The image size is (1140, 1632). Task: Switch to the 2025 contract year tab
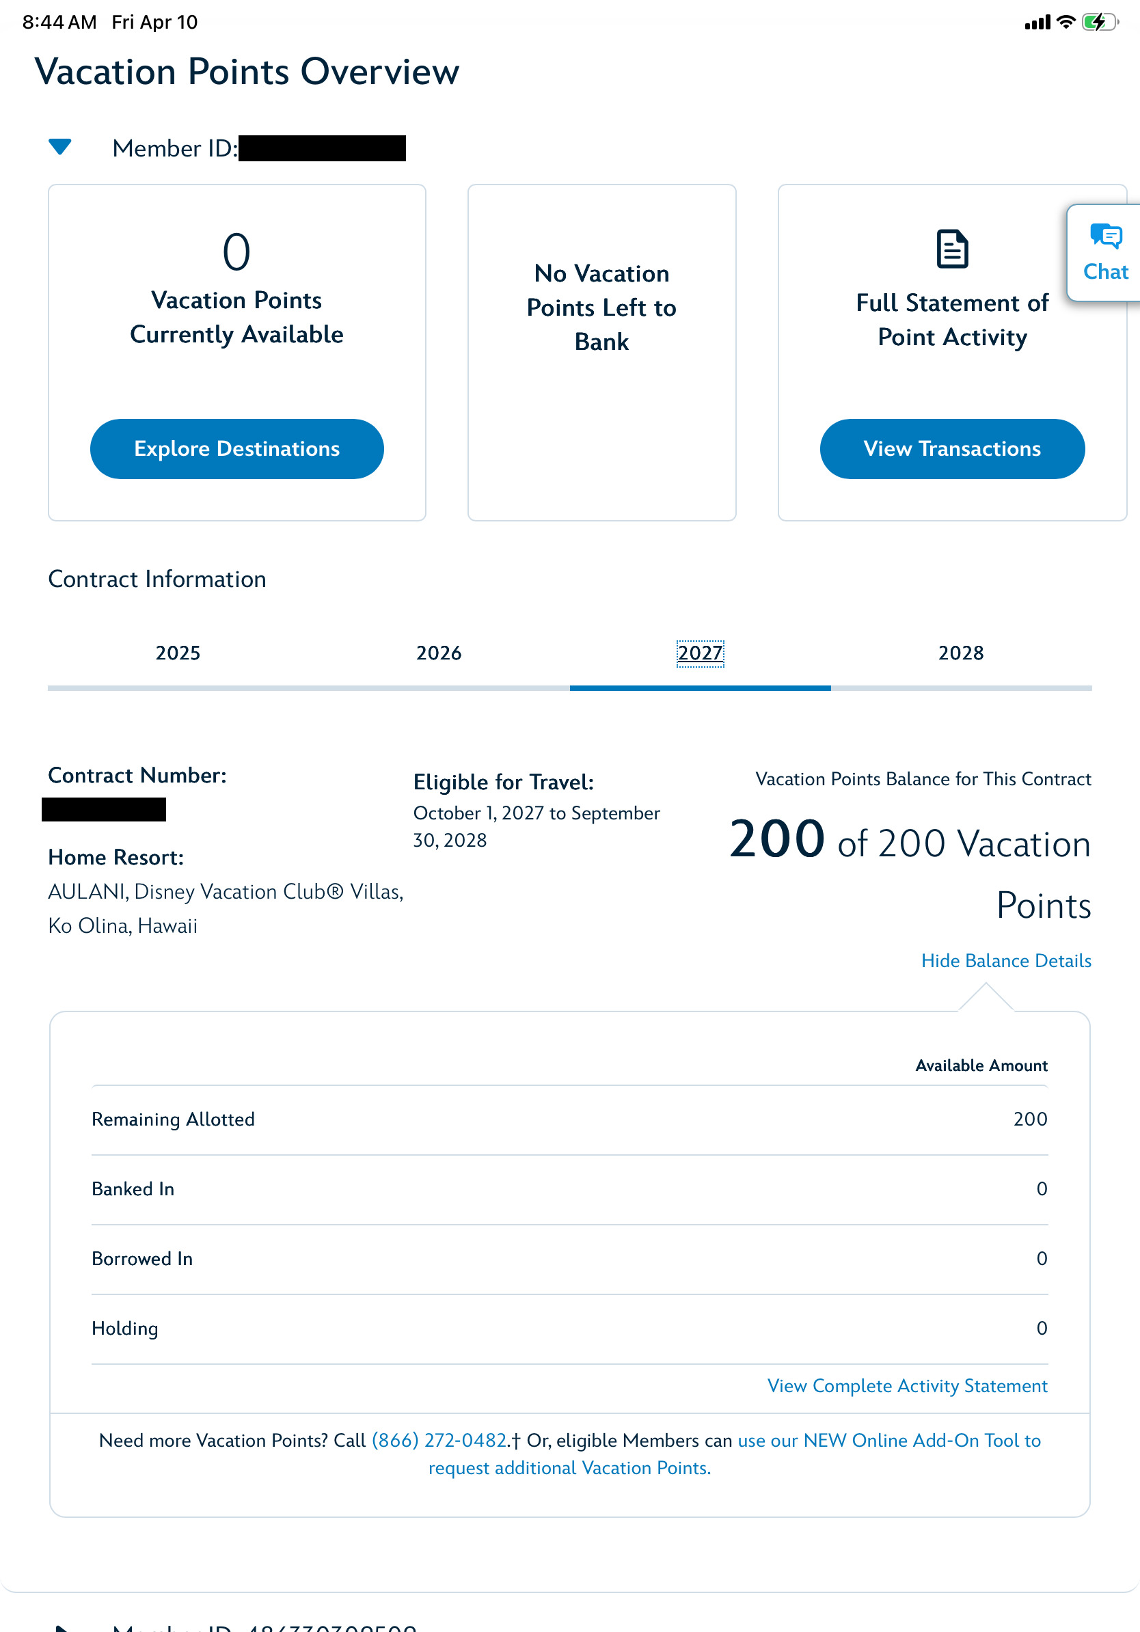(x=178, y=653)
